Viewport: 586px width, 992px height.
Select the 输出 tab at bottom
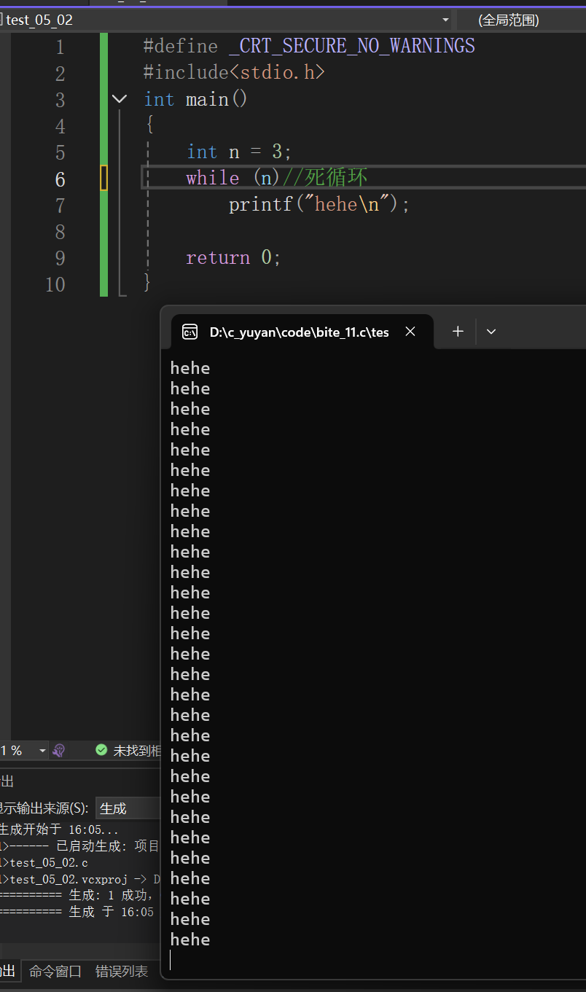pyautogui.click(x=7, y=972)
